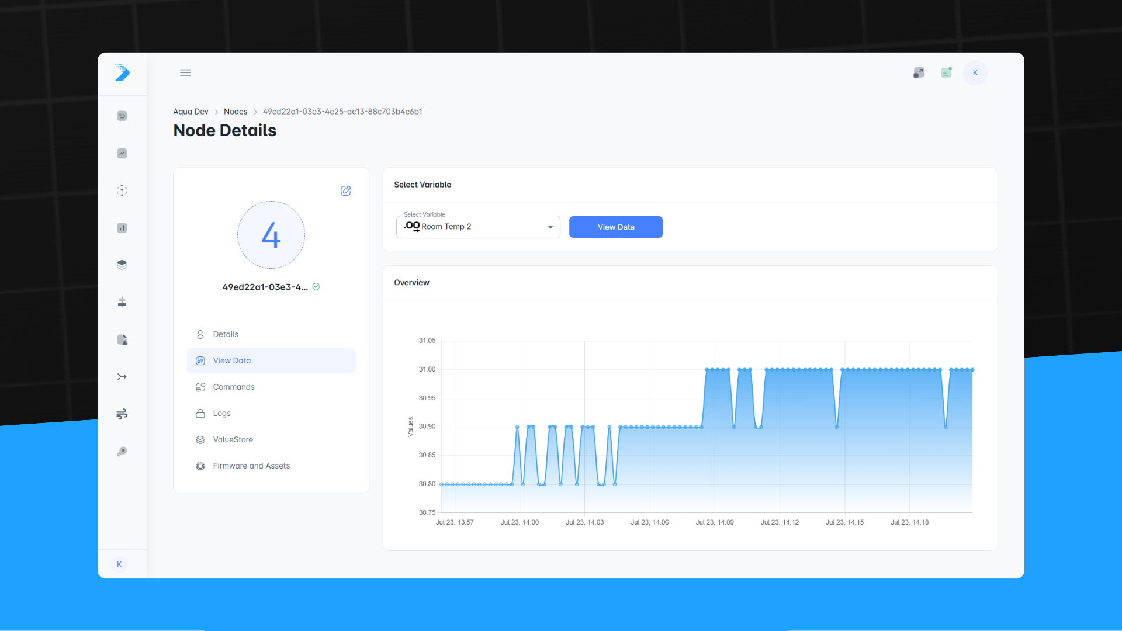1122x631 pixels.
Task: Click the bottom-left K avatar
Action: tap(119, 564)
